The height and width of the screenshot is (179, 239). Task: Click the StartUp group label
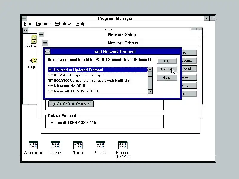[100, 153]
